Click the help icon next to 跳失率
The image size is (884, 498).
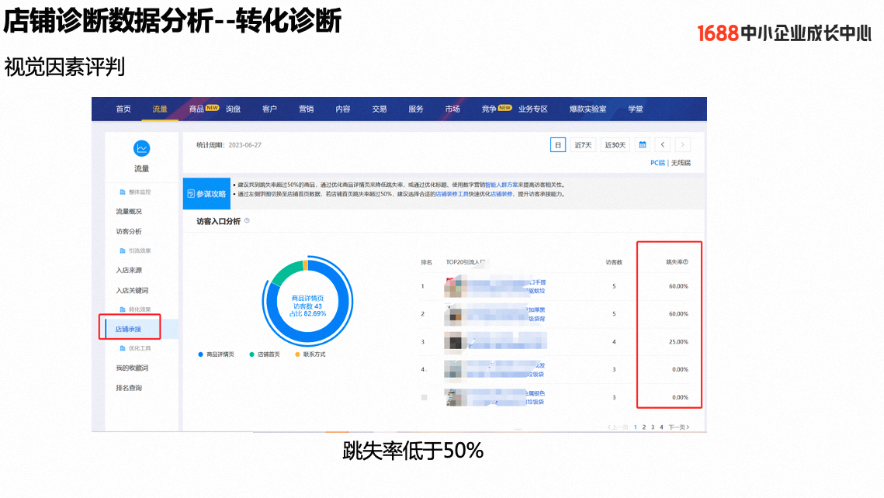(686, 262)
